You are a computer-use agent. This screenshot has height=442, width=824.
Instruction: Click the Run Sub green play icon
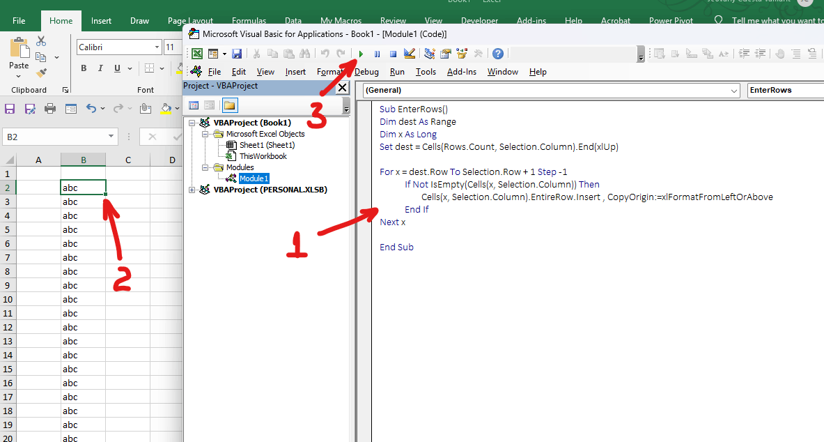pos(361,54)
